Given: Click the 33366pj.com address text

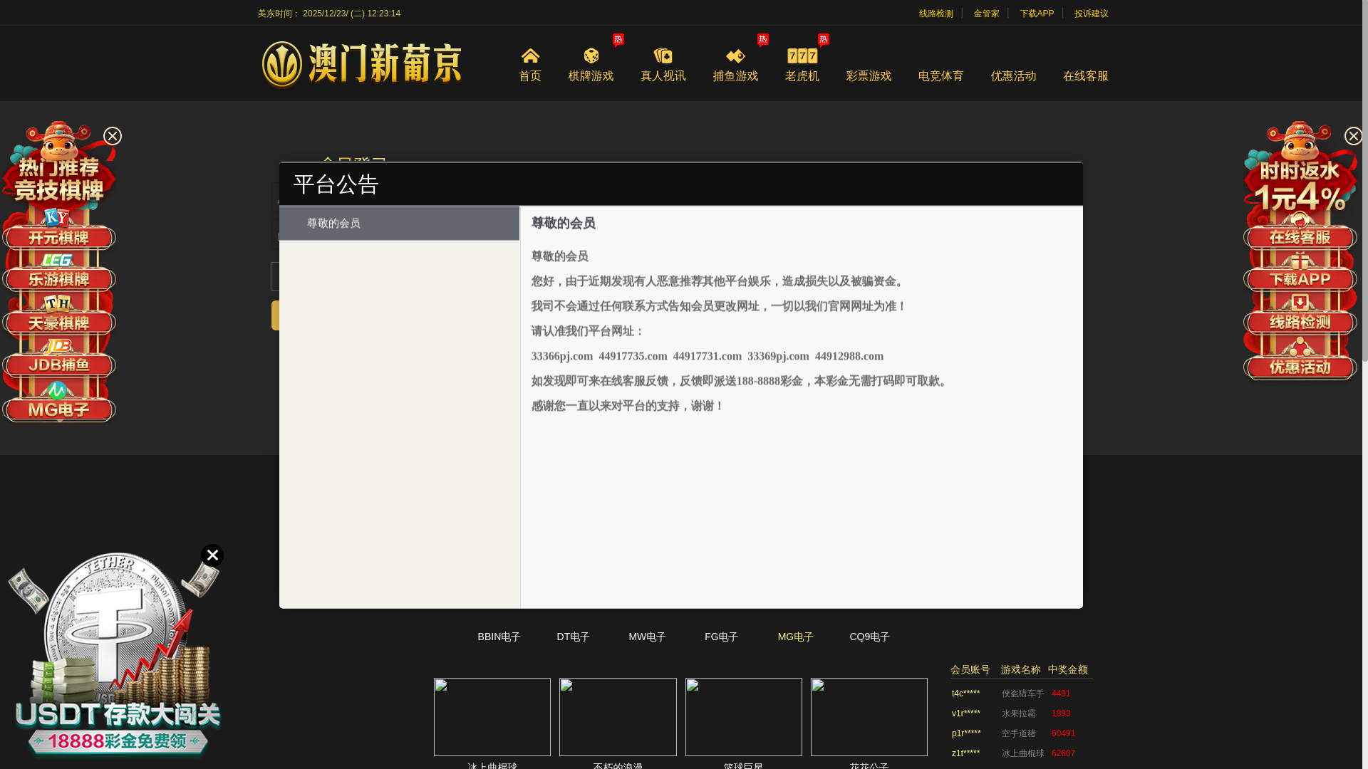Looking at the screenshot, I should (561, 356).
